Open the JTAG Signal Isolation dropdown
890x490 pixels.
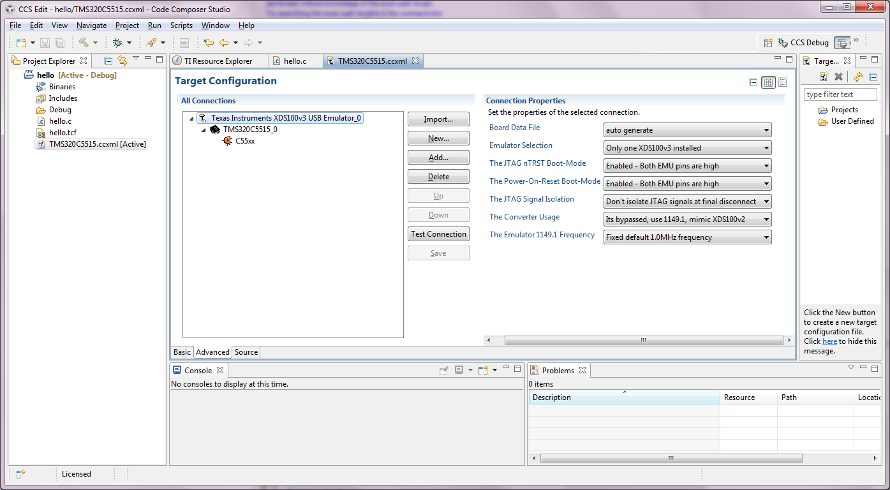(688, 202)
